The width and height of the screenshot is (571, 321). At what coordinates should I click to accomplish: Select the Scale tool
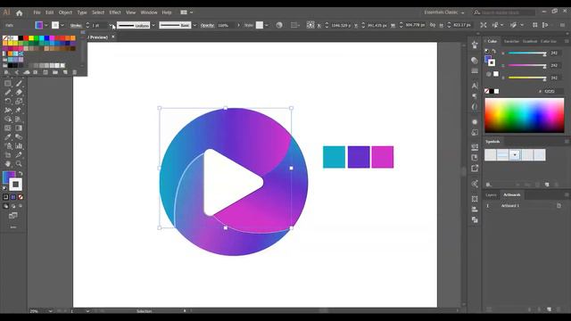pyautogui.click(x=19, y=101)
